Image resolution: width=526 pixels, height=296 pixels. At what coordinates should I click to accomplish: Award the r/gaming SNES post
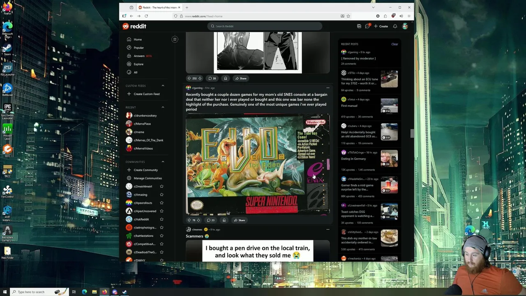224,220
